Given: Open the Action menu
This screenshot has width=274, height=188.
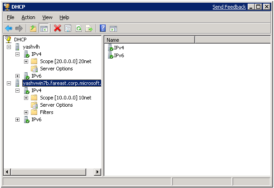Looking at the screenshot, I should pyautogui.click(x=28, y=17).
